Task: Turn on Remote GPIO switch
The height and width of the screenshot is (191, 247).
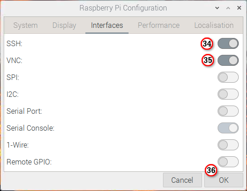Action: click(x=228, y=162)
